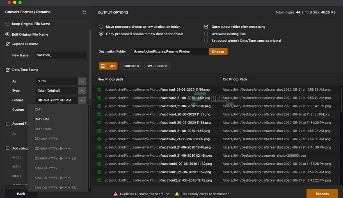Enable Overwrite existing files

tap(206, 34)
